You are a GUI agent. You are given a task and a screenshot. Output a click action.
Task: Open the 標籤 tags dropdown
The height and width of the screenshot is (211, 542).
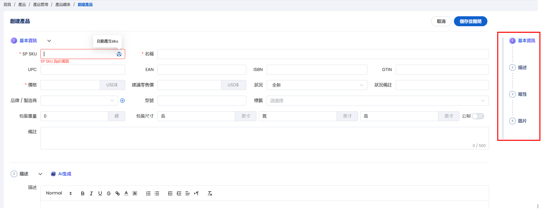[x=378, y=101]
